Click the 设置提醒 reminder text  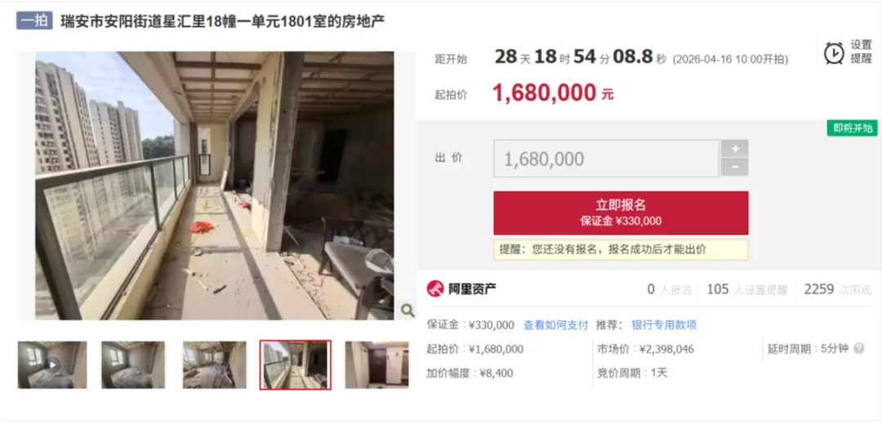(x=861, y=51)
